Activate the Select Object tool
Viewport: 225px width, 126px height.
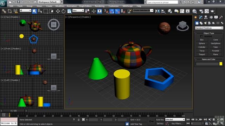[x=34, y=11]
